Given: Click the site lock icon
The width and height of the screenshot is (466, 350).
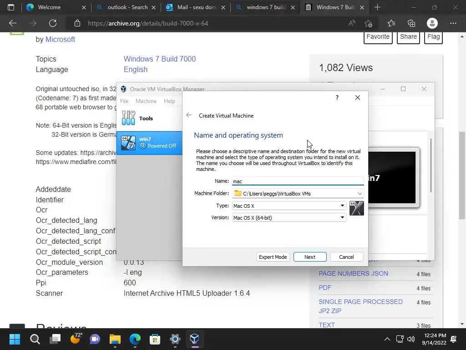Looking at the screenshot, I should [77, 23].
